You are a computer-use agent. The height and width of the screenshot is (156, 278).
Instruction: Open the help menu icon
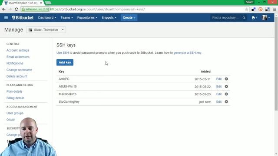coord(255,18)
